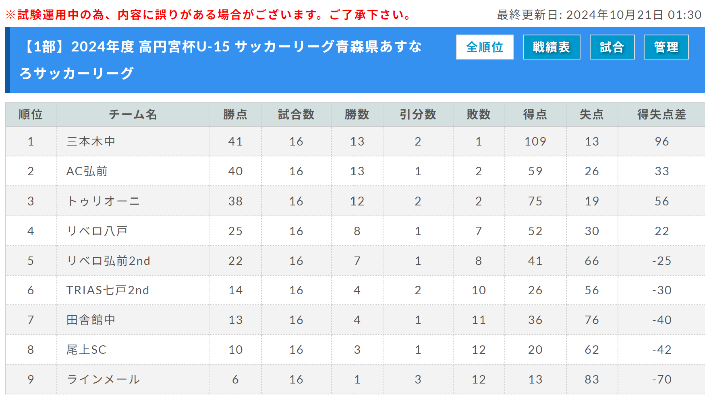705x396 pixels.
Task: Click team name リベロ弘前2nd
Action: point(108,261)
